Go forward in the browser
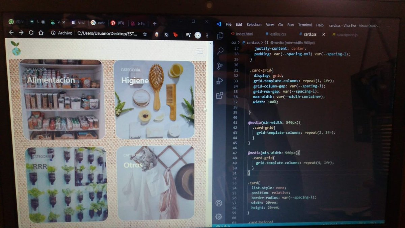Screen dimensions: 405x228 tap(21, 33)
